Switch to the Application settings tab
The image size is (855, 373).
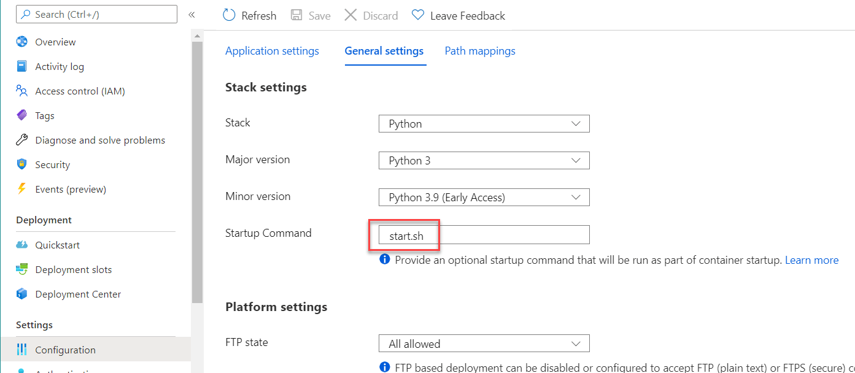(x=272, y=51)
